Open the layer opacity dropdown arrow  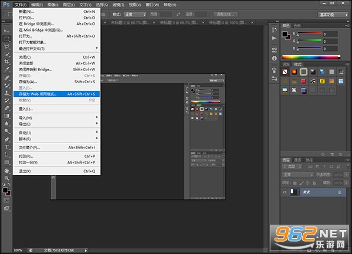point(346,175)
